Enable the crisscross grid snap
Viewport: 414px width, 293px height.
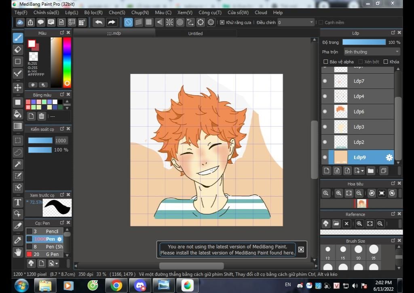click(149, 22)
